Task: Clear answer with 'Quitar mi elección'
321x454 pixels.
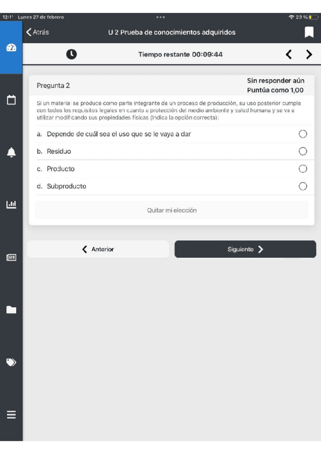Action: pyautogui.click(x=171, y=210)
